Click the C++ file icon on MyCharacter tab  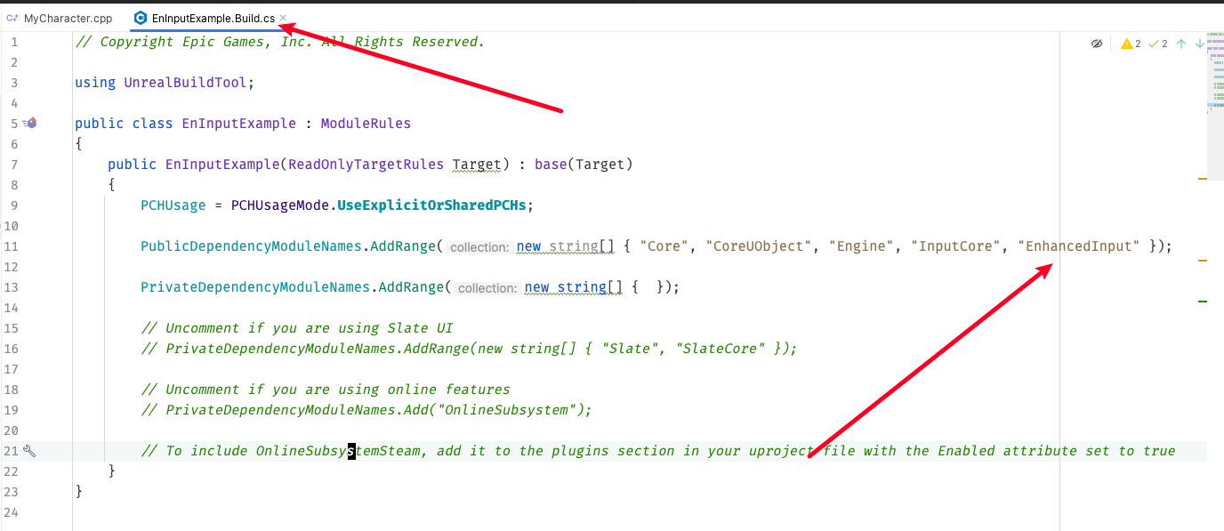12,18
